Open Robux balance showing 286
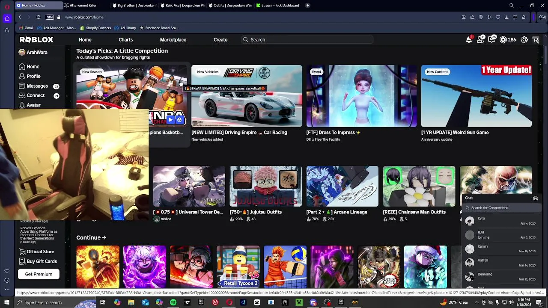548x308 pixels. pos(508,40)
